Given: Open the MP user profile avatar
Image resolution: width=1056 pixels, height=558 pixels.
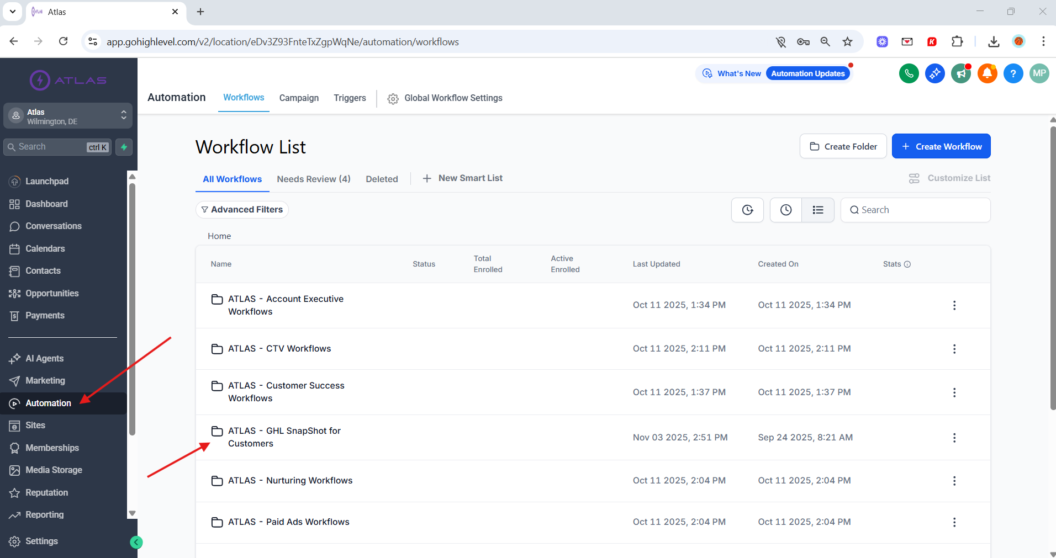Looking at the screenshot, I should point(1039,73).
